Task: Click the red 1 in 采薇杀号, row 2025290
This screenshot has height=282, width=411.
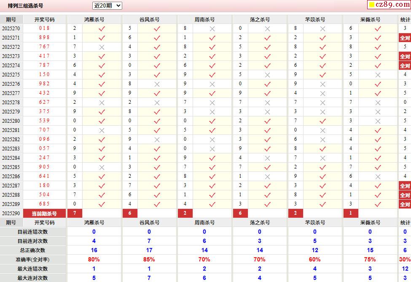Action: pos(351,213)
